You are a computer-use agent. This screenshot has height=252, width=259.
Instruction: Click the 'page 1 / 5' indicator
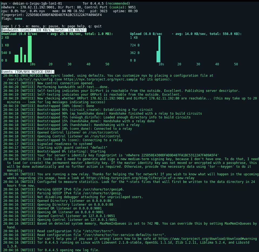click(x=11, y=26)
